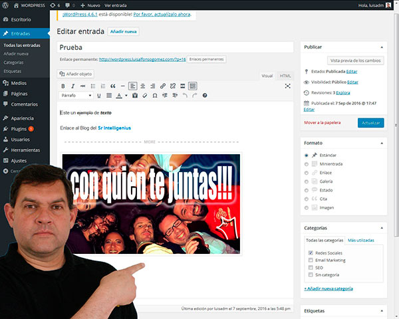399x319 pixels.
Task: Insert or edit a link
Action: click(x=163, y=86)
